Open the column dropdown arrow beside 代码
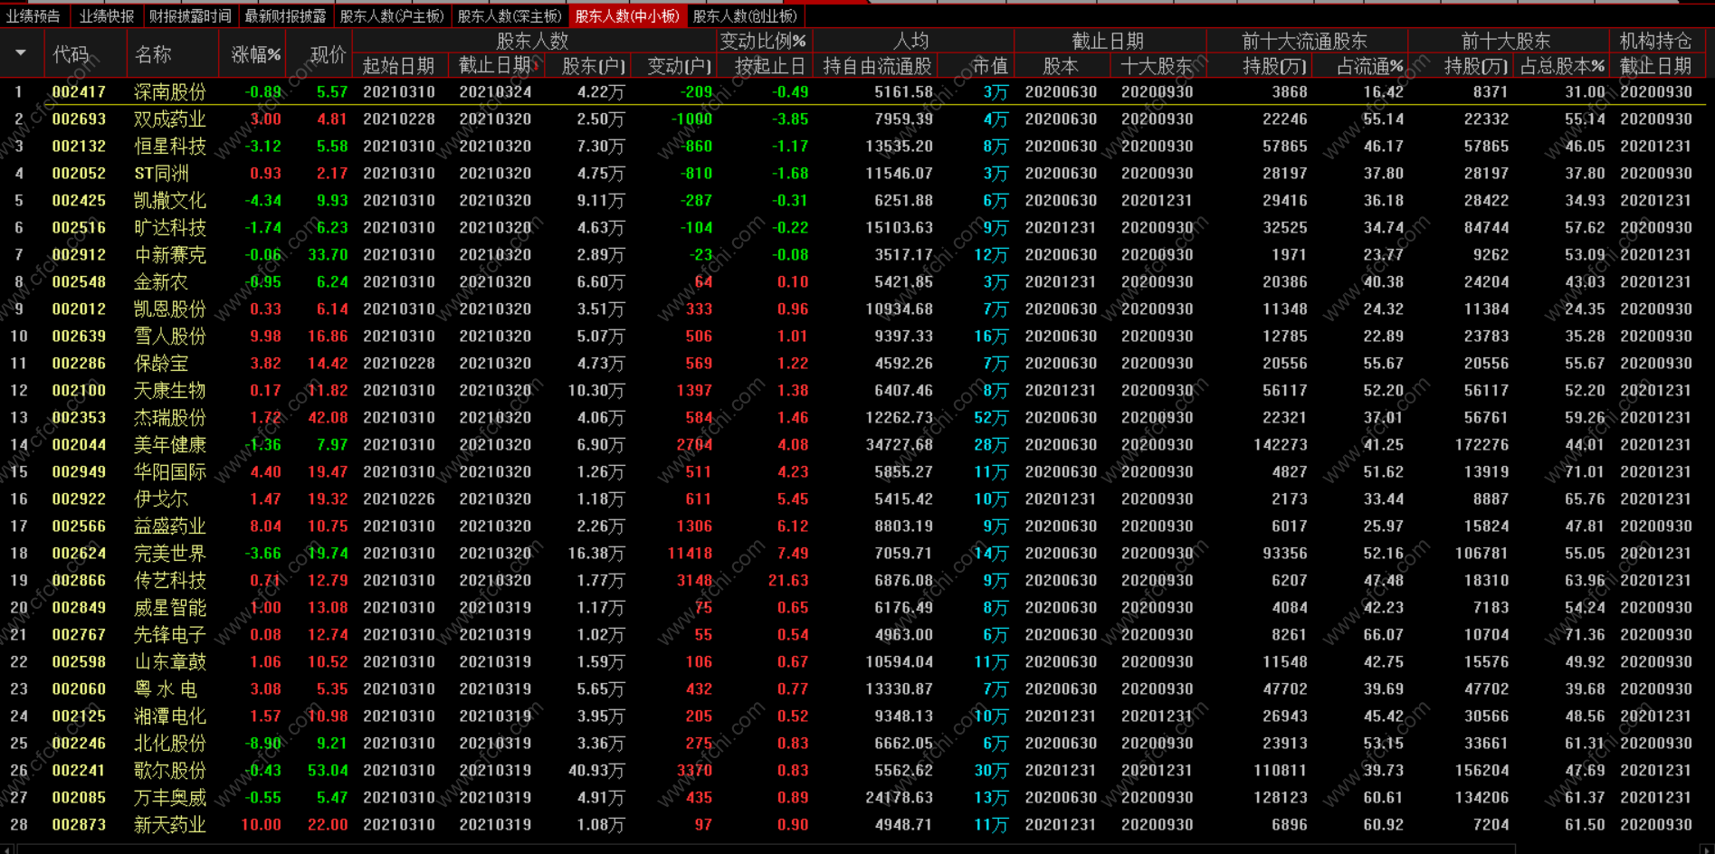This screenshot has width=1715, height=854. tap(21, 53)
